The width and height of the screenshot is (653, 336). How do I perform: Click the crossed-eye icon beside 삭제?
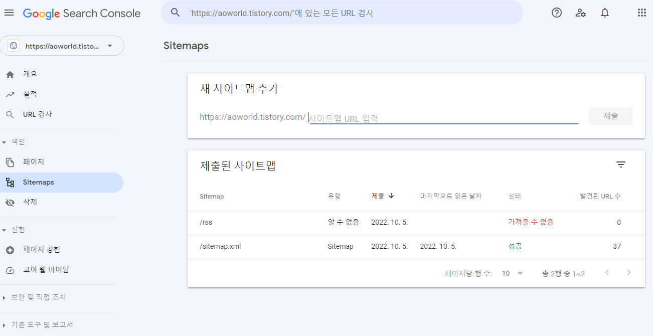(10, 203)
